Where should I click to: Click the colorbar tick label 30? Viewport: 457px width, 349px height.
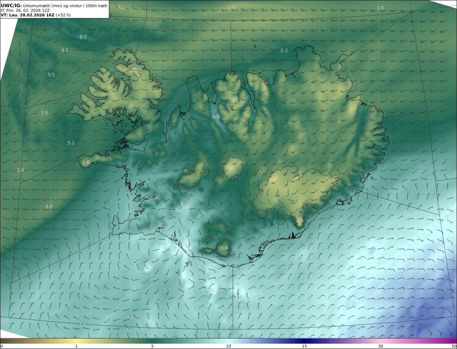[x=381, y=346]
